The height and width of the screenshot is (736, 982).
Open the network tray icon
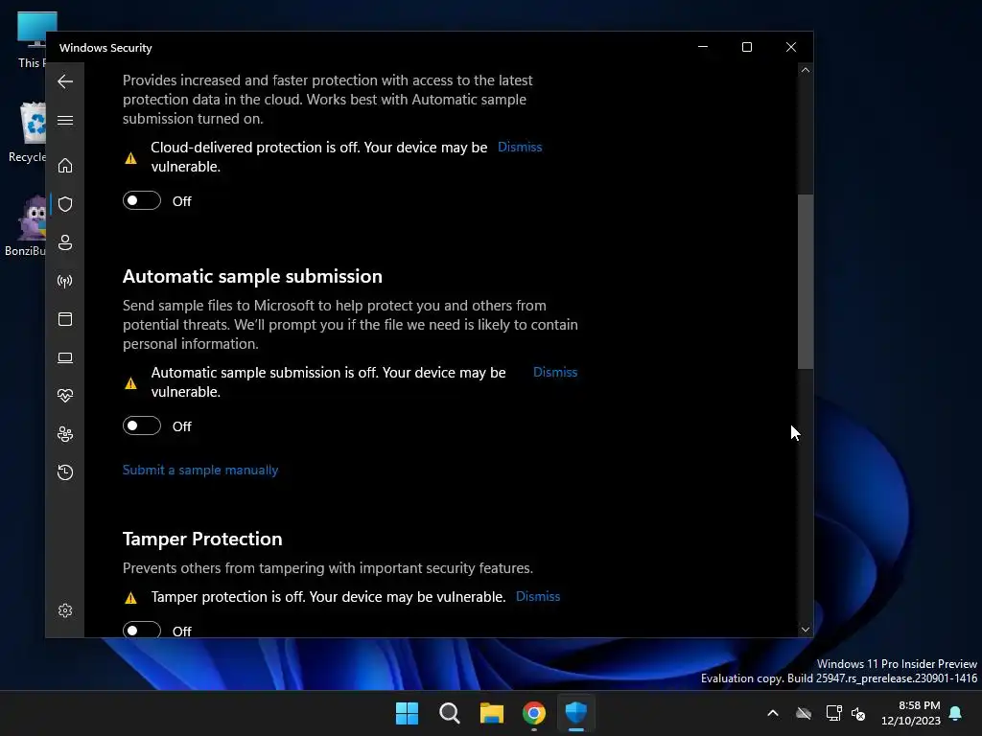[x=833, y=713]
